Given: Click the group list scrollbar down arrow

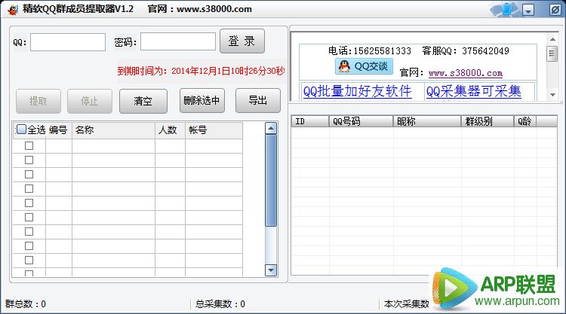Looking at the screenshot, I should click(271, 270).
